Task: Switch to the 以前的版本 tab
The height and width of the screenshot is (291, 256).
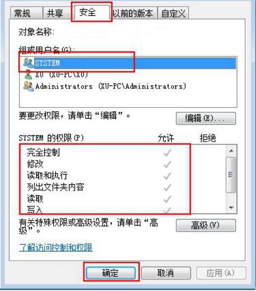Action: pyautogui.click(x=133, y=13)
